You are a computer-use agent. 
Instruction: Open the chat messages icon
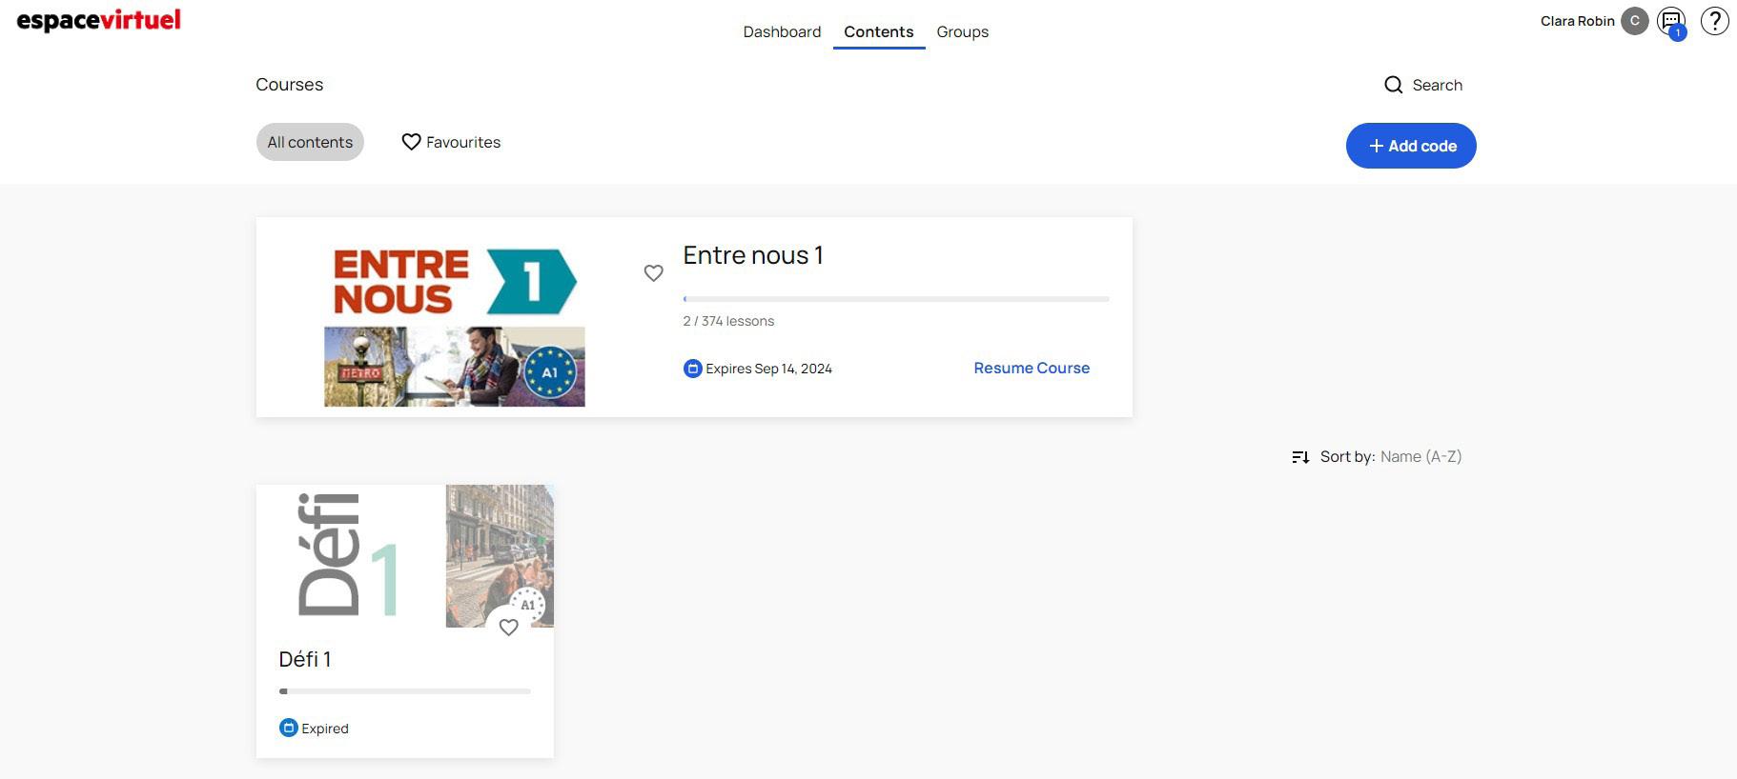[x=1670, y=21]
